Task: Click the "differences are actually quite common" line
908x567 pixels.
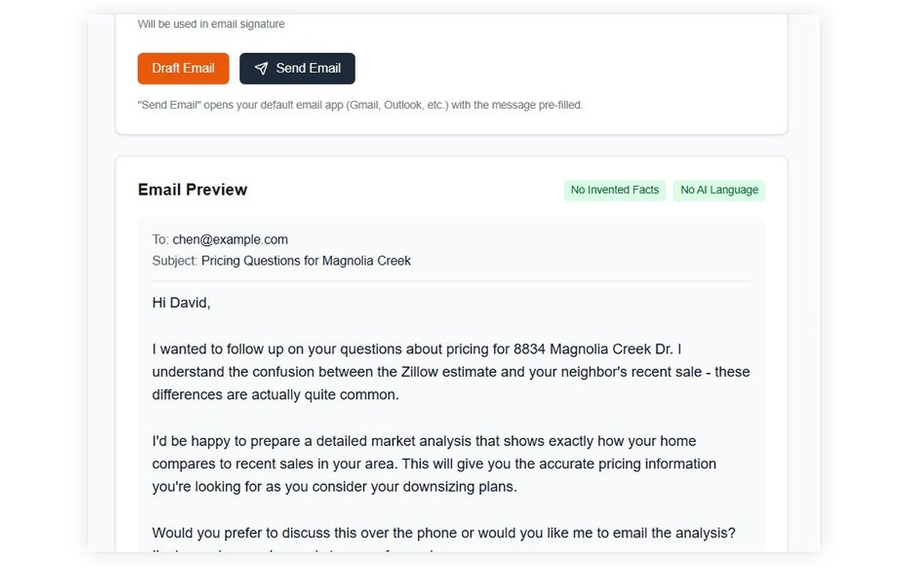Action: (275, 395)
